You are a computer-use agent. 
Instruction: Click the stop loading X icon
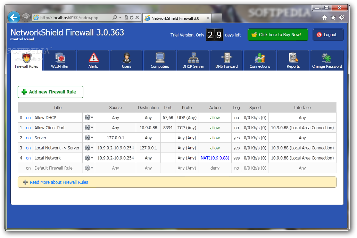pyautogui.click(x=137, y=17)
